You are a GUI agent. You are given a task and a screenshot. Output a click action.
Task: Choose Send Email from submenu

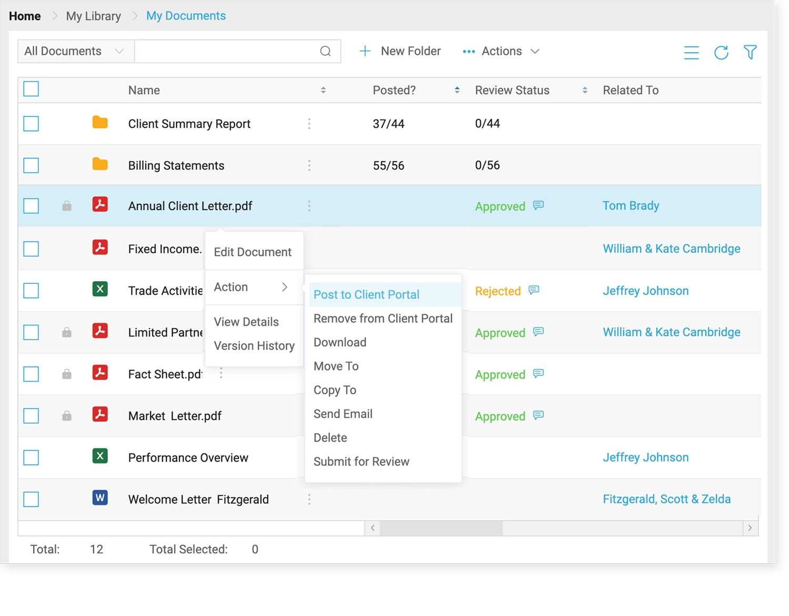point(343,414)
